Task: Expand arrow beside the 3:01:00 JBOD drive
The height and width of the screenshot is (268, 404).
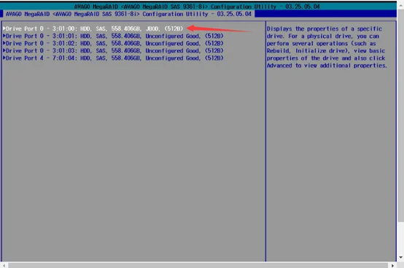Action: (4, 28)
